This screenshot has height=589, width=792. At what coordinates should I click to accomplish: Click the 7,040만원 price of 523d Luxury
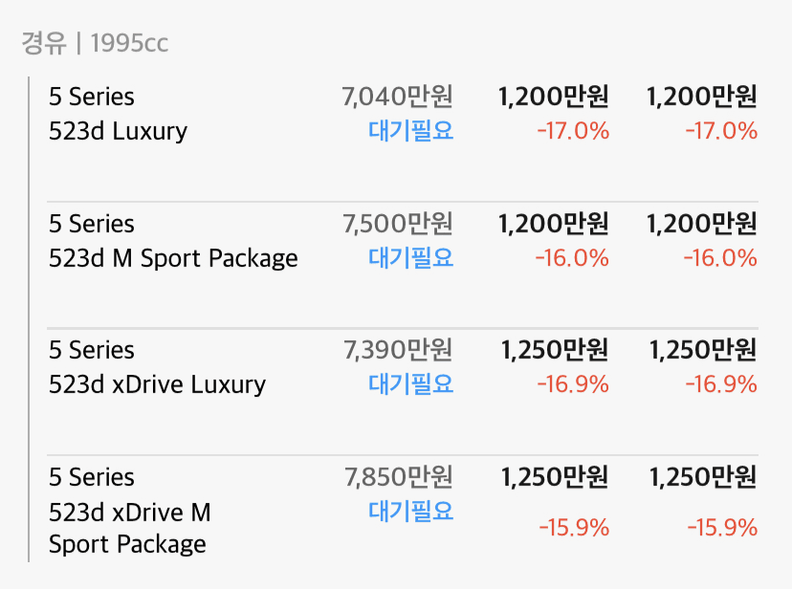point(397,97)
